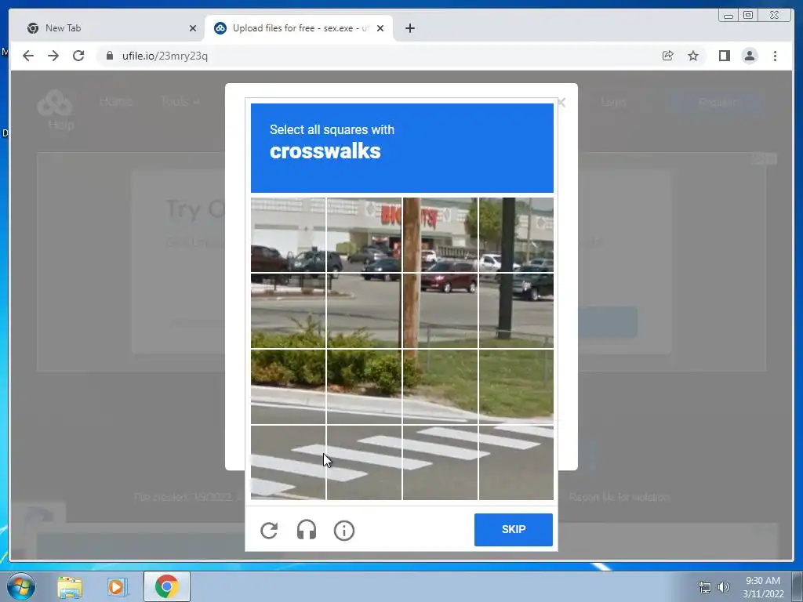This screenshot has height=602, width=803.
Task: Launch Windows Media Player from the taskbar
Action: pos(118,586)
